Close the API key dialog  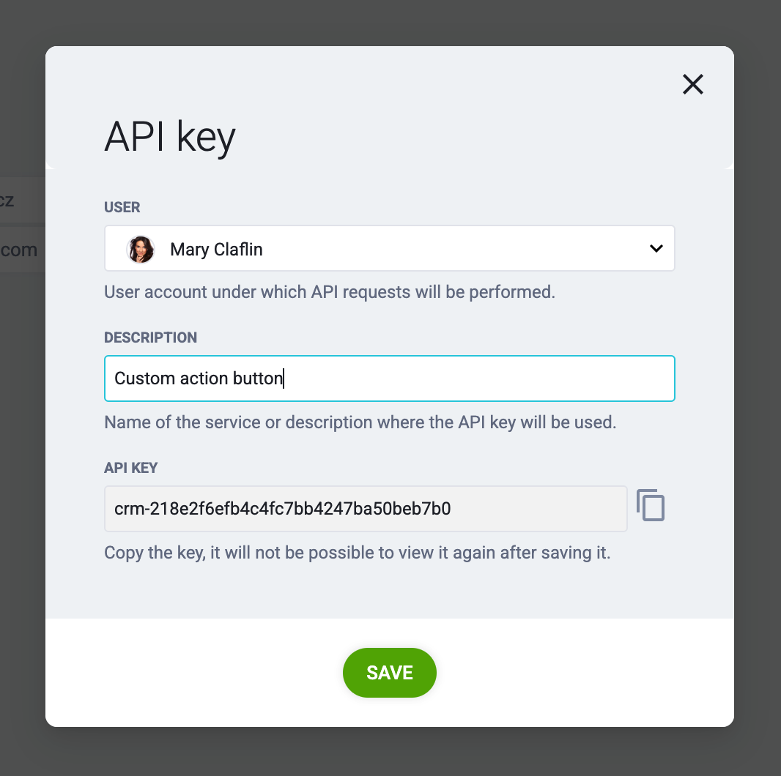pos(693,84)
